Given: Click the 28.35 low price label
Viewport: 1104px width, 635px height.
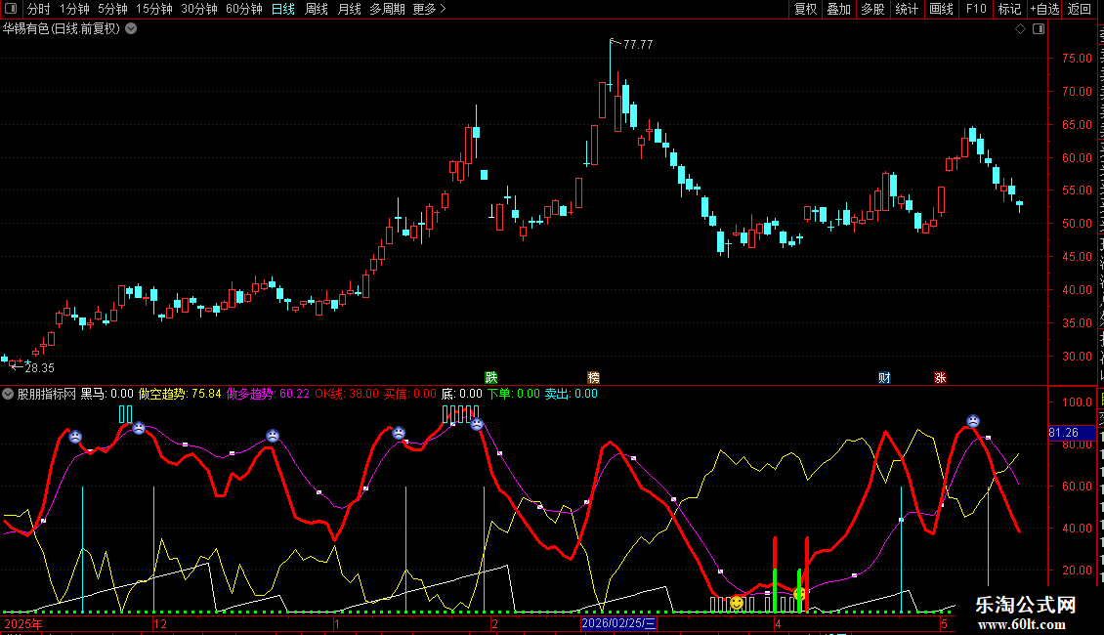Looking at the screenshot, I should coord(39,367).
